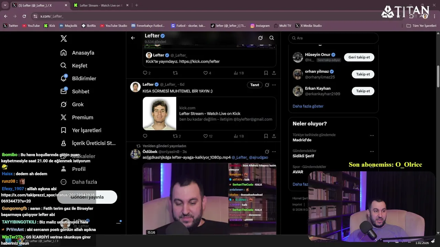The width and height of the screenshot is (440, 247).
Task: Open Sohbet messages
Action: coord(75,92)
